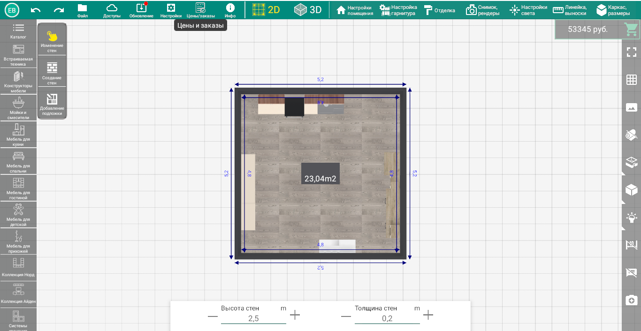Image resolution: width=641 pixels, height=331 pixels.
Task: Toggle the crossed-out label visibility icon
Action: [x=632, y=273]
